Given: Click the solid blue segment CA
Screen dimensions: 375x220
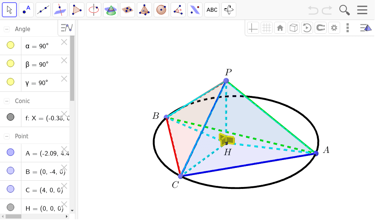Looking at the screenshot, I should (248, 165).
